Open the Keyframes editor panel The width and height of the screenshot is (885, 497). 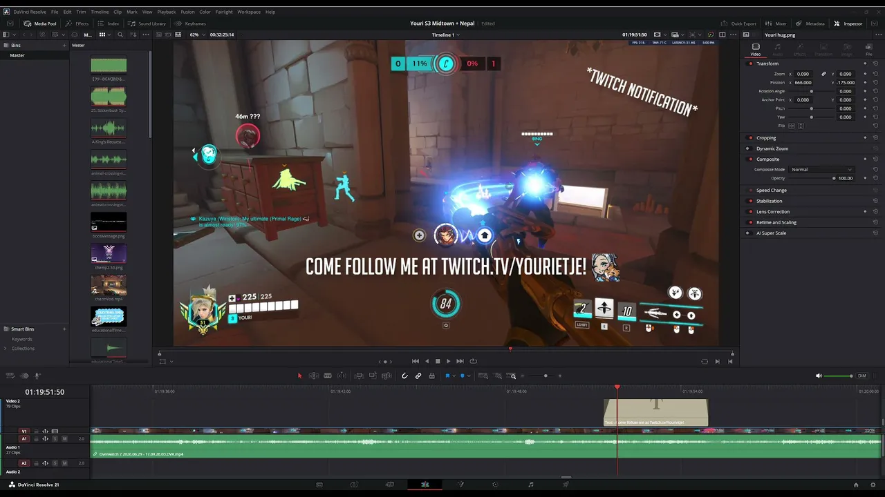[x=191, y=23]
